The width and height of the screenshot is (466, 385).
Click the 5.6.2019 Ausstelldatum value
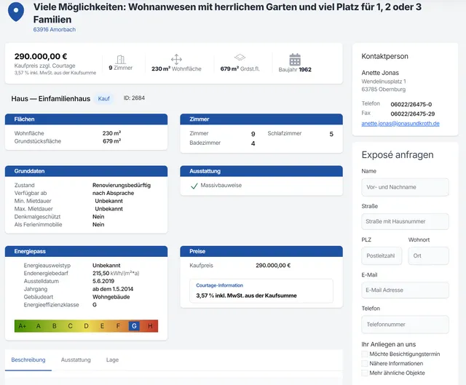tap(103, 281)
